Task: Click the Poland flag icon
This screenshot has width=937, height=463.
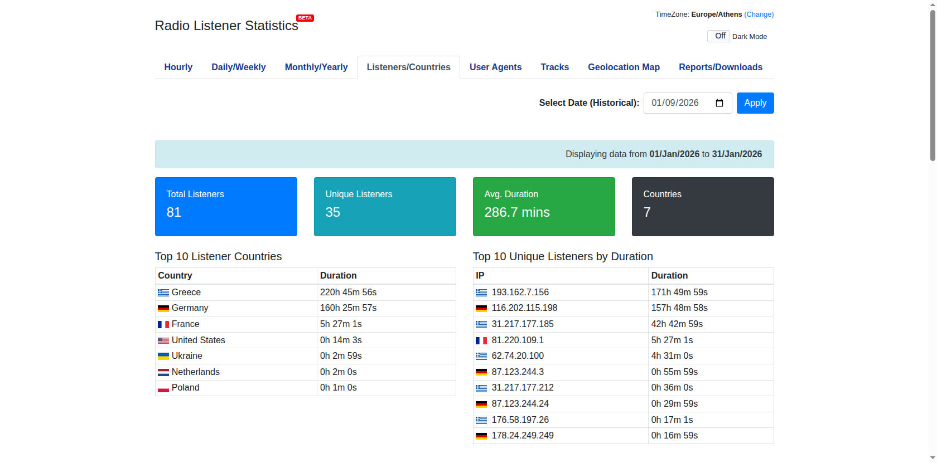Action: pos(163,388)
